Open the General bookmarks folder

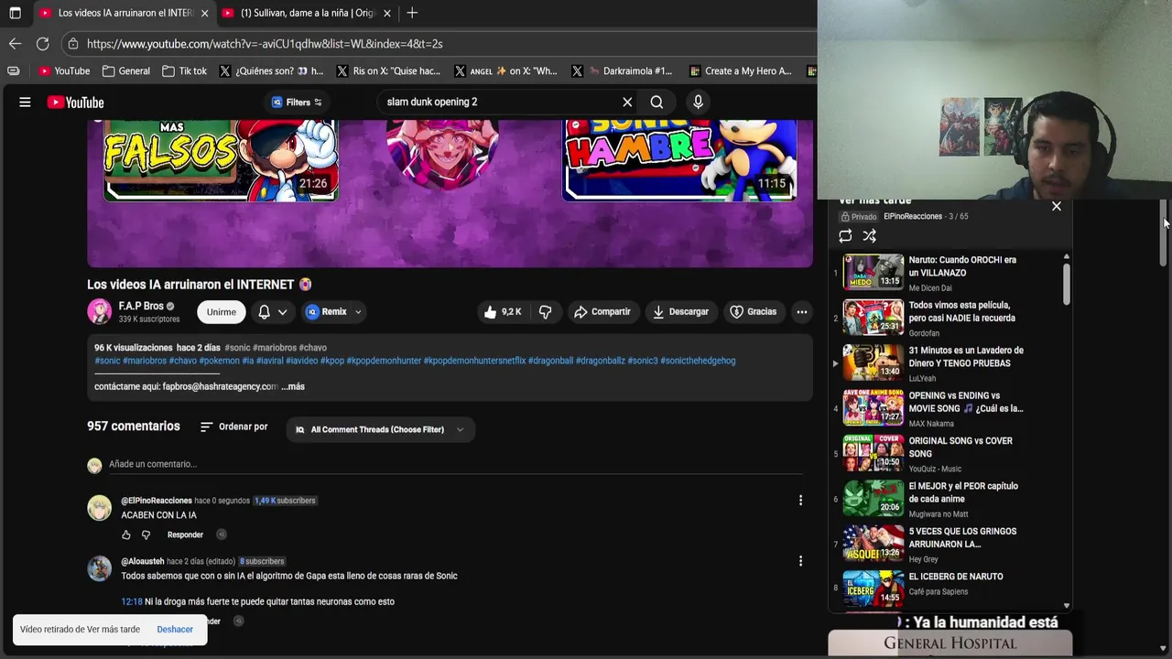[x=126, y=70]
